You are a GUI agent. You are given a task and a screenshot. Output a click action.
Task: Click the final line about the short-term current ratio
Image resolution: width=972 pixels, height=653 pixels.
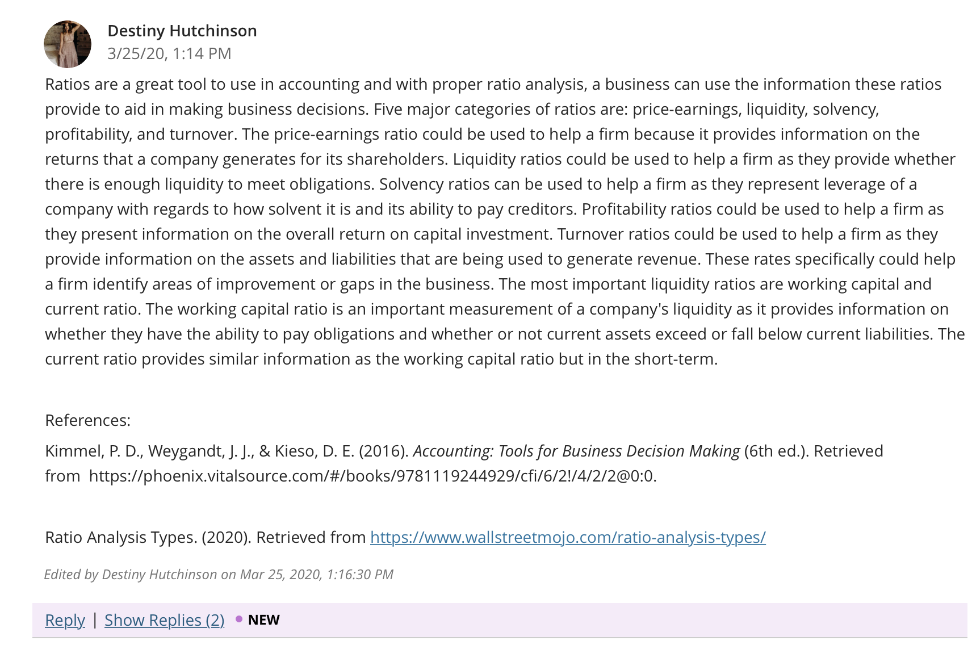point(382,359)
